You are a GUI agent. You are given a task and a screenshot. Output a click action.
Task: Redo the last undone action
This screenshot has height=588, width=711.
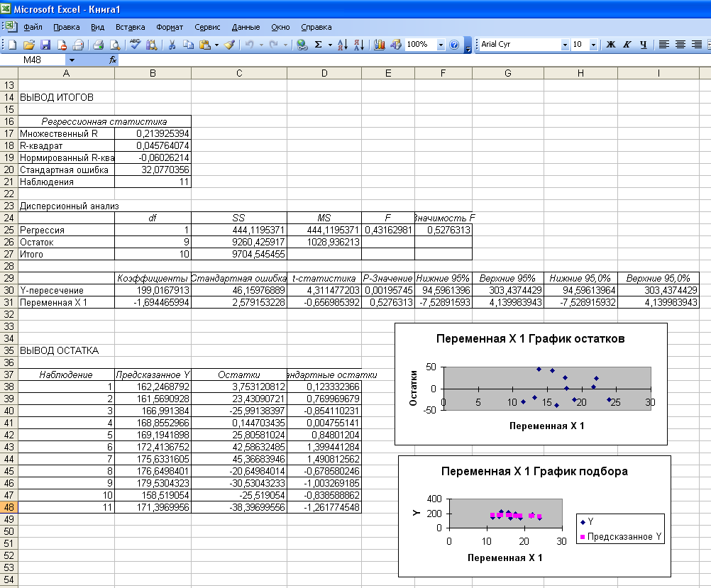pos(273,45)
